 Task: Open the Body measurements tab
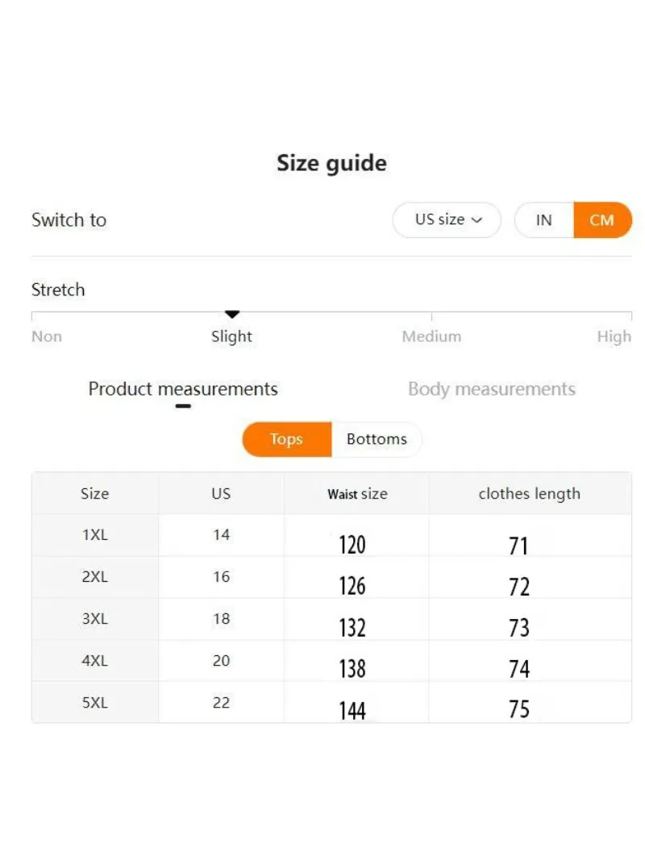(491, 389)
